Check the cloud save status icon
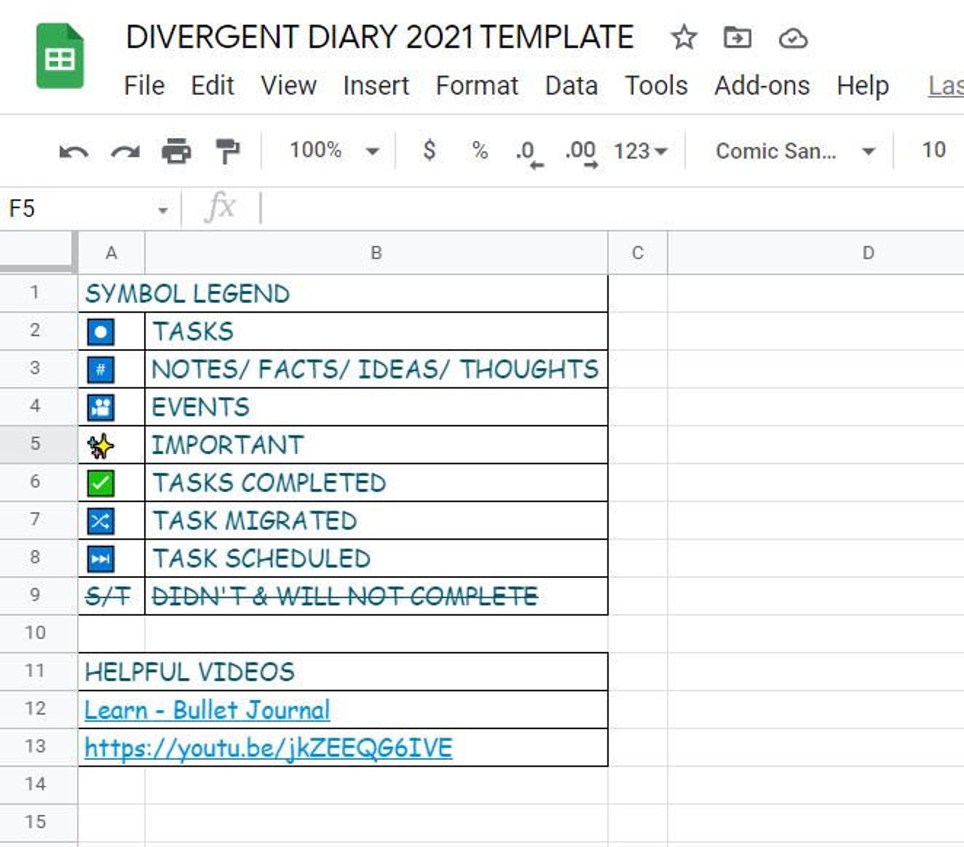 click(793, 38)
